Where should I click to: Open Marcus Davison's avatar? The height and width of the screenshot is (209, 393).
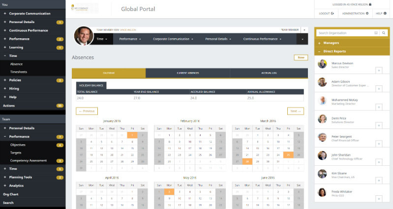[x=322, y=64]
